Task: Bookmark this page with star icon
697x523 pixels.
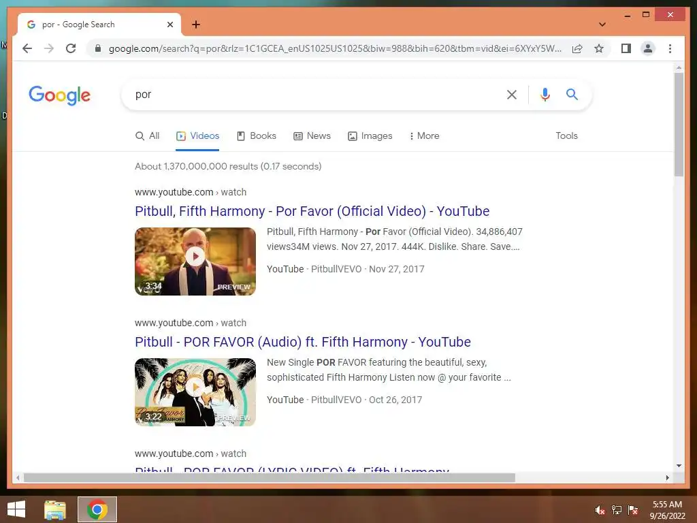Action: tap(599, 48)
